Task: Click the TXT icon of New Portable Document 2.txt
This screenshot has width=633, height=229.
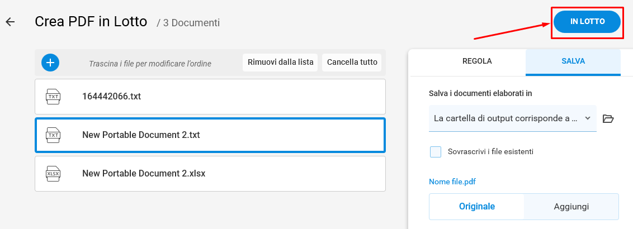Action: (x=53, y=135)
